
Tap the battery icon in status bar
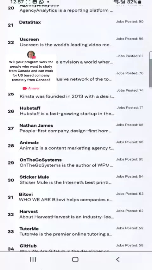tap(140, 2)
